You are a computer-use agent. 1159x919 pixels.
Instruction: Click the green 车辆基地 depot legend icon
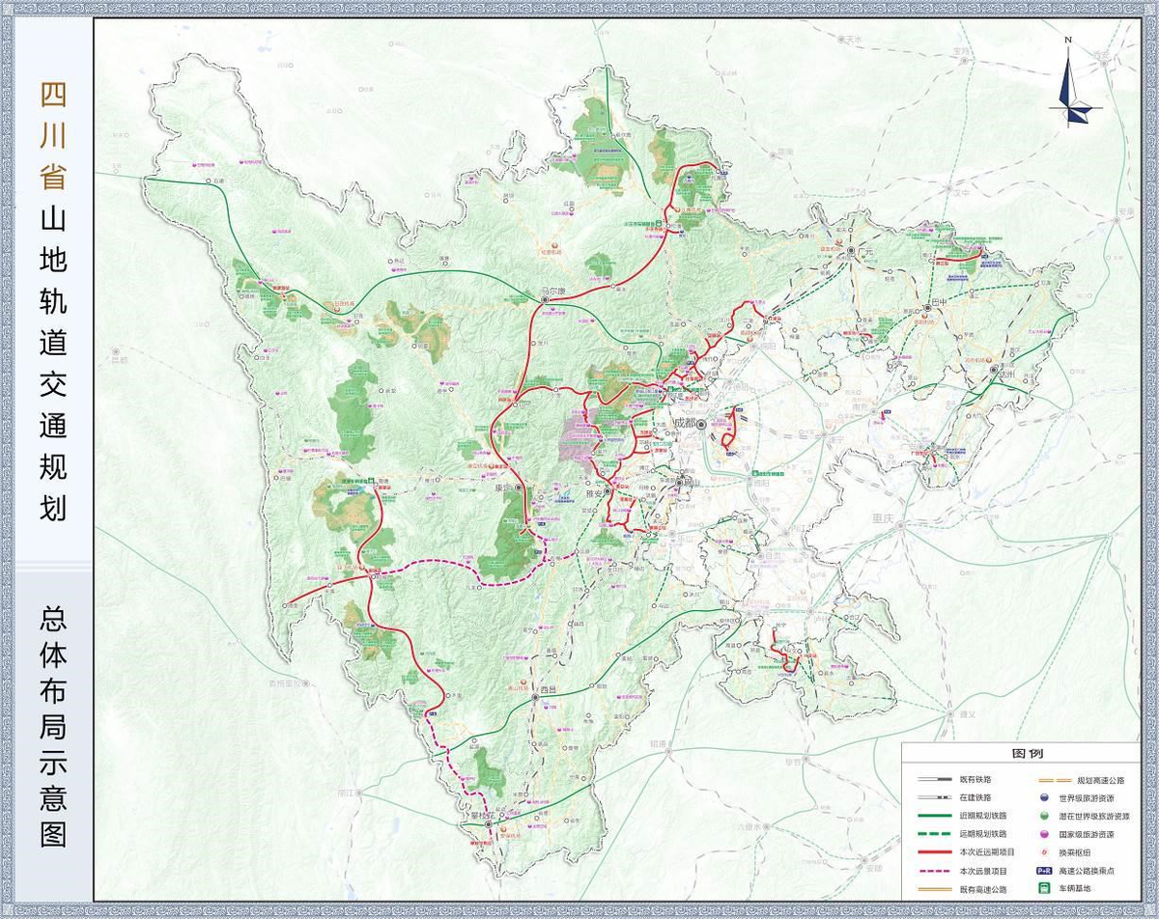[x=1043, y=888]
